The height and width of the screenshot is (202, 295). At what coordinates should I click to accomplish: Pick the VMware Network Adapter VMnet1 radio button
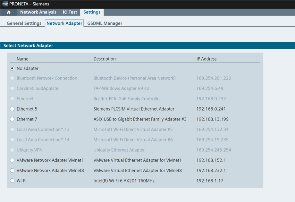pyautogui.click(x=12, y=160)
